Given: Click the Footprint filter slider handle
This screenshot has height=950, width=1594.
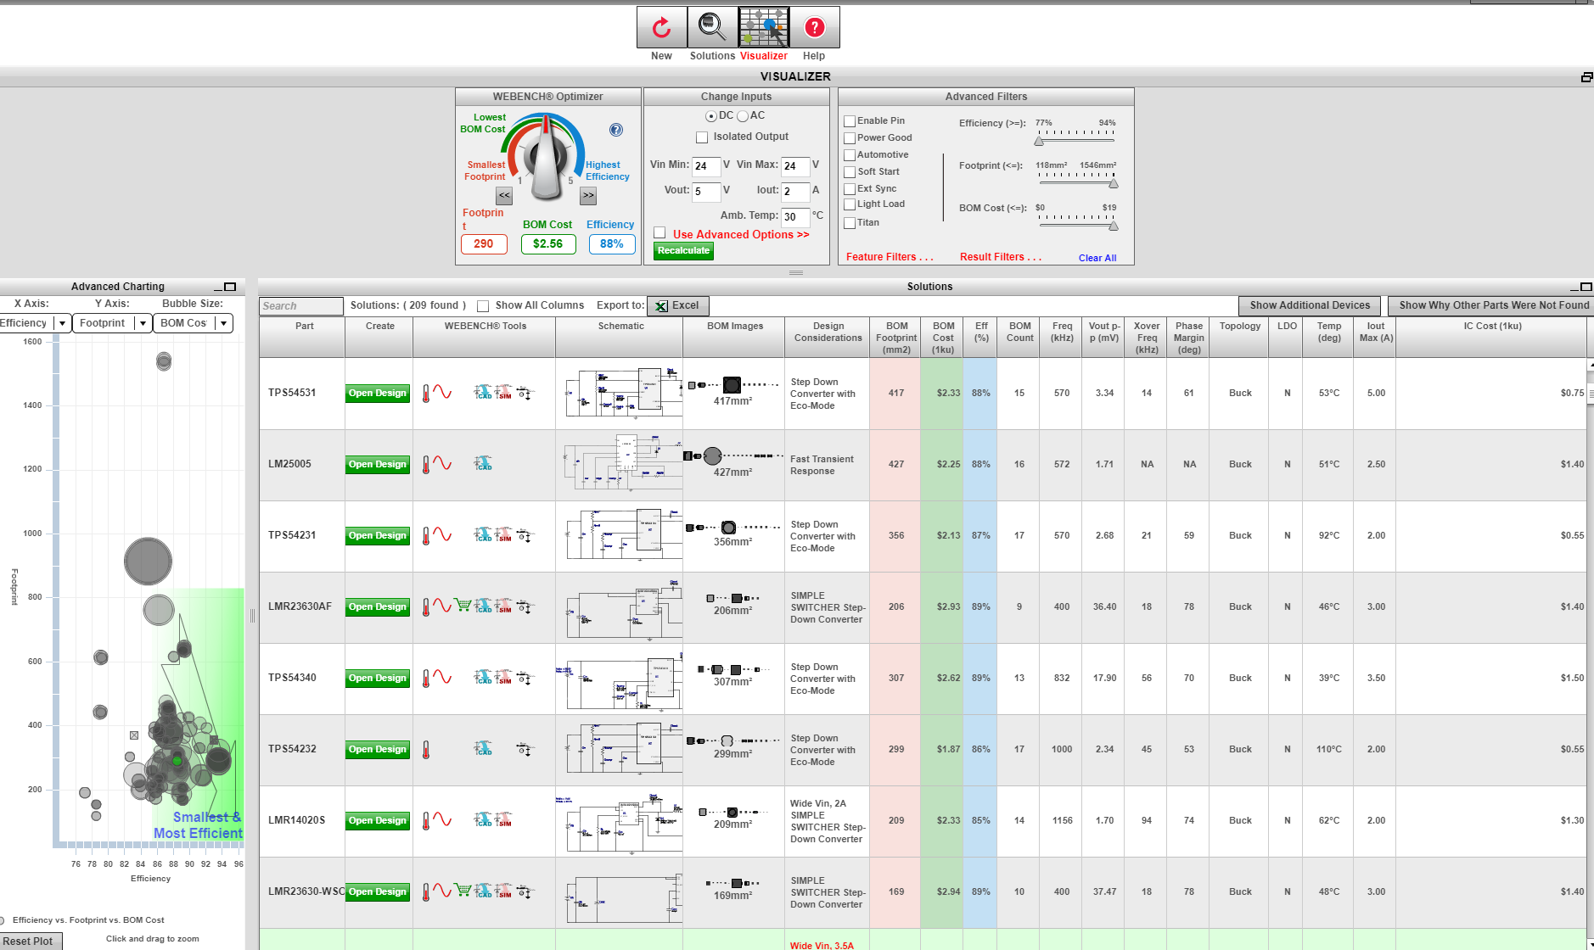Looking at the screenshot, I should [1114, 183].
